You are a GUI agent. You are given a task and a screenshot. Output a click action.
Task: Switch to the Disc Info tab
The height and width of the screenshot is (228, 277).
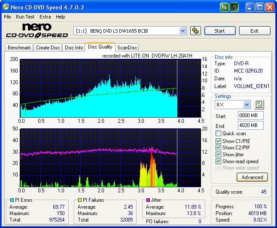pos(74,48)
